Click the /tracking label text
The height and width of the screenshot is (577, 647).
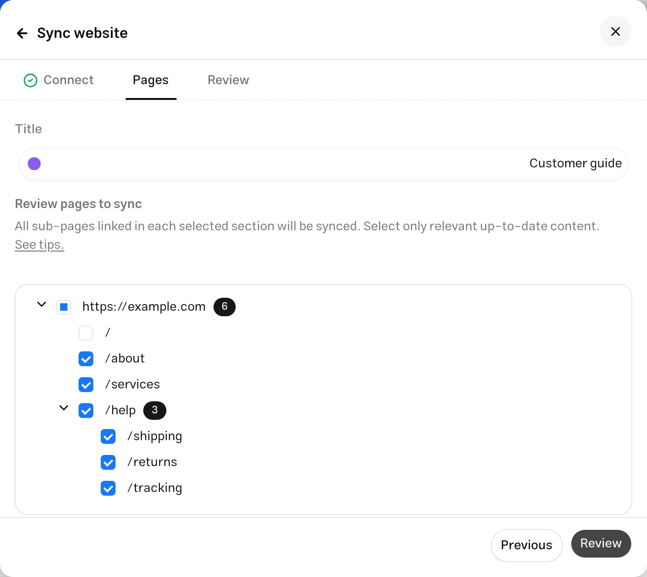tap(155, 488)
